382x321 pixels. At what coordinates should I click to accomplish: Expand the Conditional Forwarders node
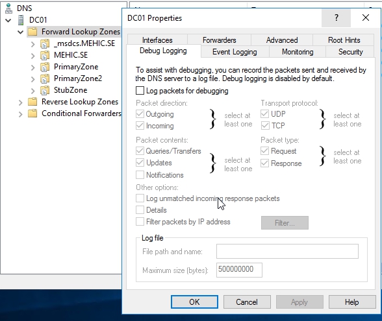tap(21, 114)
